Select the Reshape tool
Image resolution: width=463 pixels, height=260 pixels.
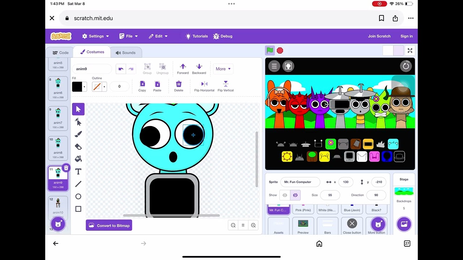point(78,122)
